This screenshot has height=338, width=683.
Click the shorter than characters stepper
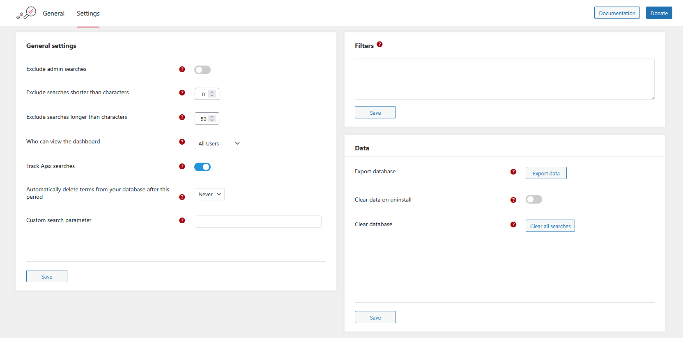tap(212, 94)
